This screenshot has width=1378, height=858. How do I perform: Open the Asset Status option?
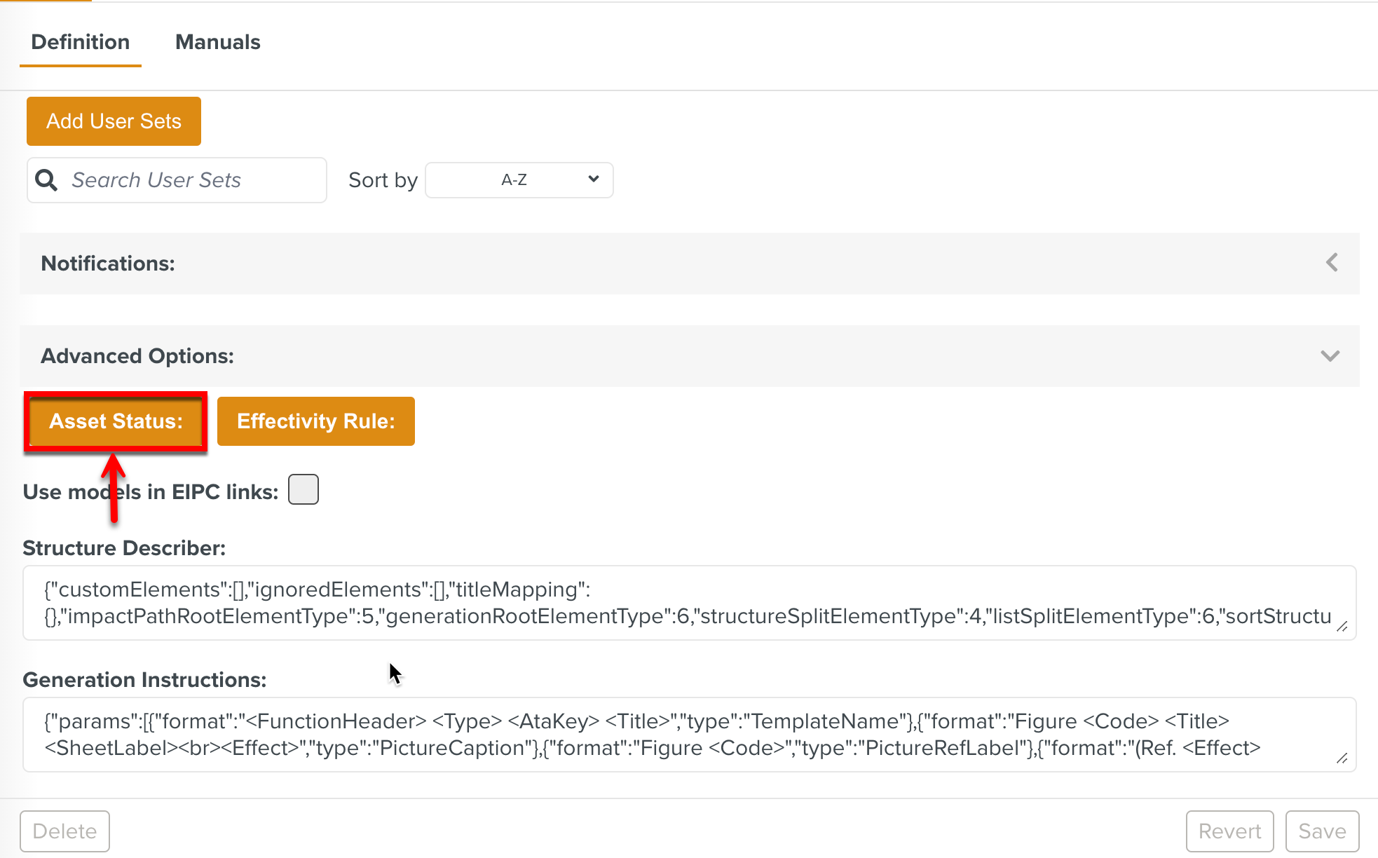tap(116, 421)
